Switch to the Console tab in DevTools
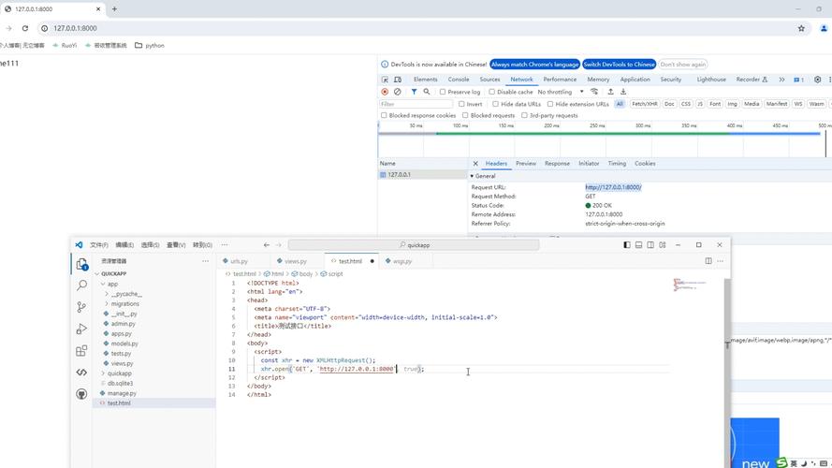Screen dimensions: 832x468 point(459,80)
